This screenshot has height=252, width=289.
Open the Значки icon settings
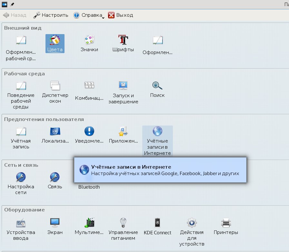tap(89, 43)
